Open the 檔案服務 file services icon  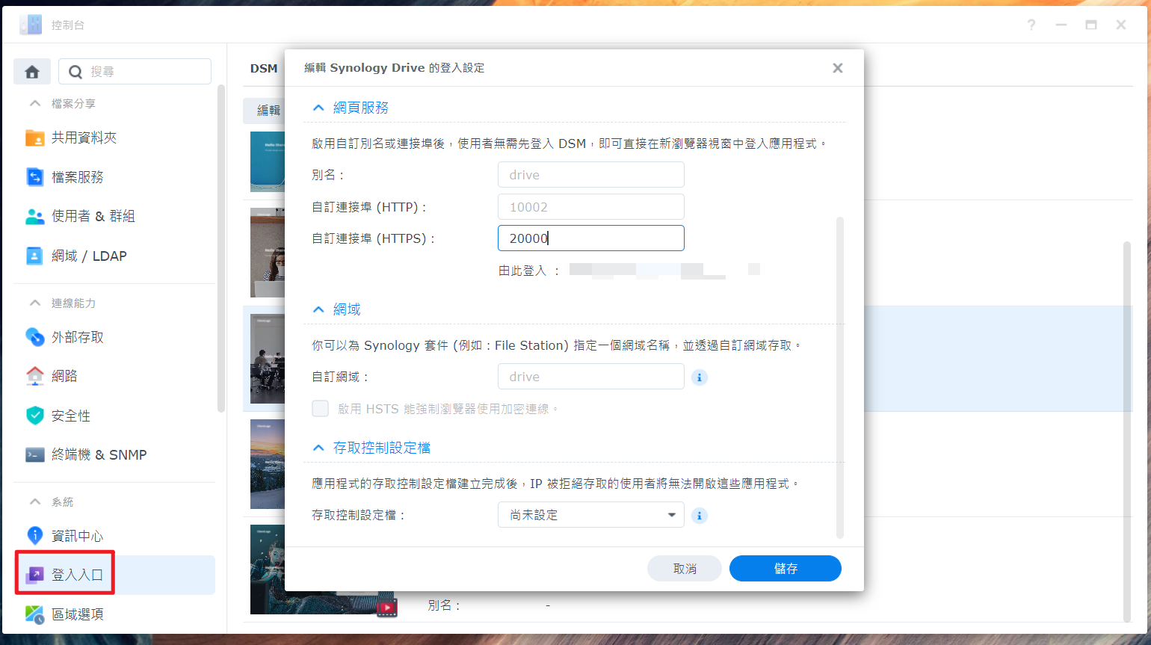35,177
